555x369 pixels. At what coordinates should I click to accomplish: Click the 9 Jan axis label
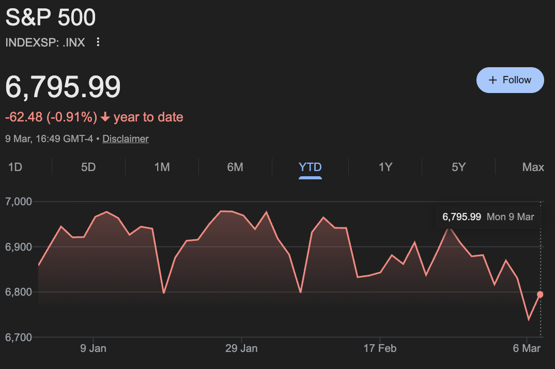(93, 348)
